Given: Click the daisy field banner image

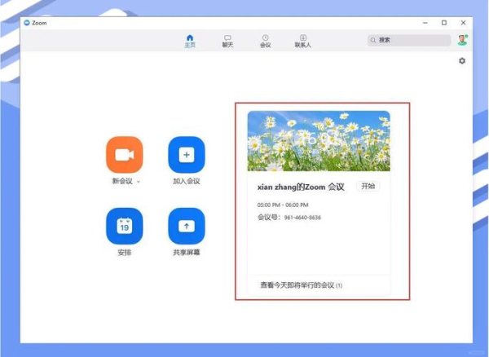Looking at the screenshot, I should pos(319,141).
